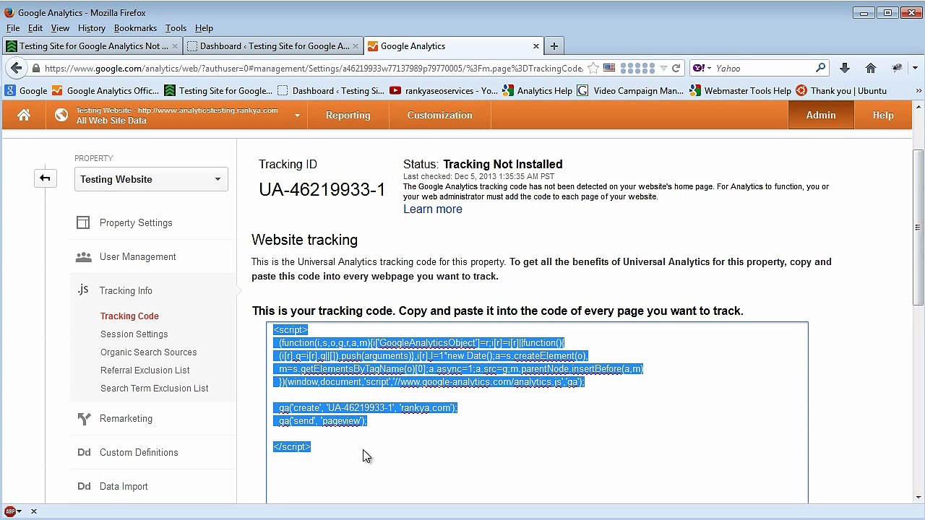Click the .js Tracking Info icon

coord(83,290)
